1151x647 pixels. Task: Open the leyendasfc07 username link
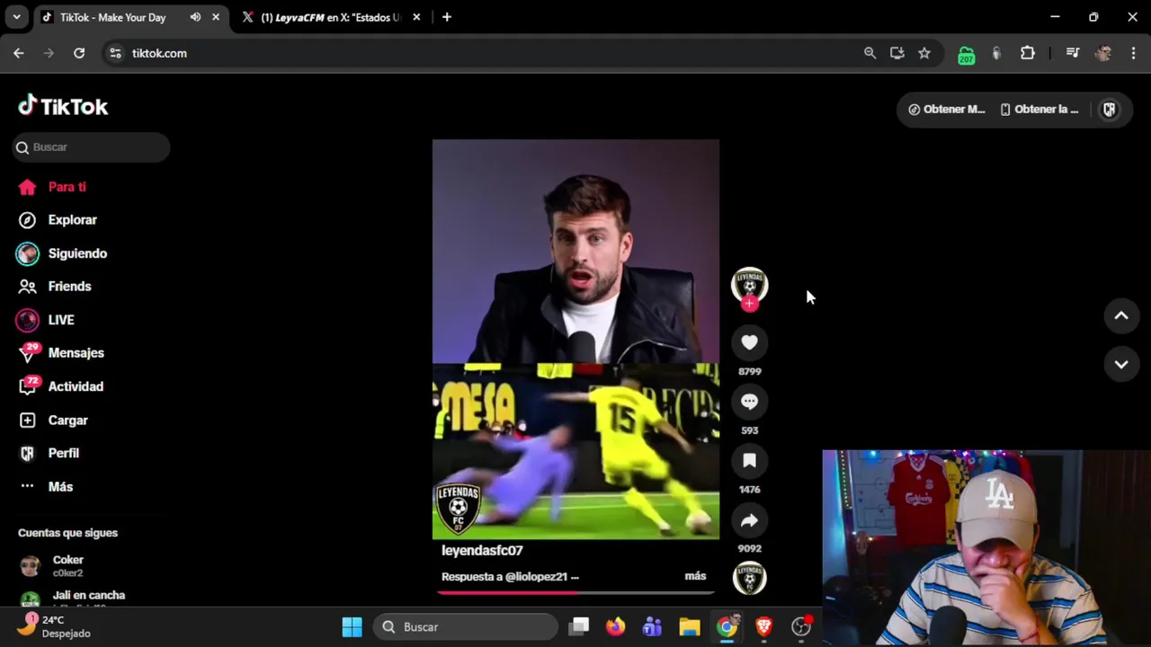[482, 551]
